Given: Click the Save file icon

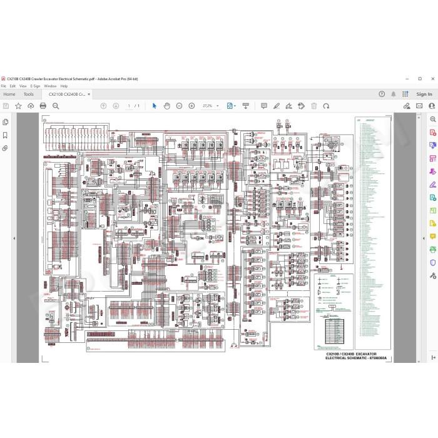Looking at the screenshot, I should point(6,106).
